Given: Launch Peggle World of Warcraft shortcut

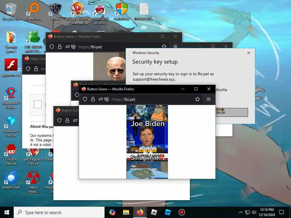Looking at the screenshot, I should pyautogui.click(x=77, y=13).
